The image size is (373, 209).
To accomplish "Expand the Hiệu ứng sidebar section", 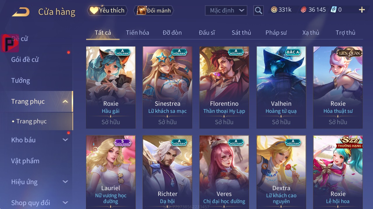I will pyautogui.click(x=65, y=182).
